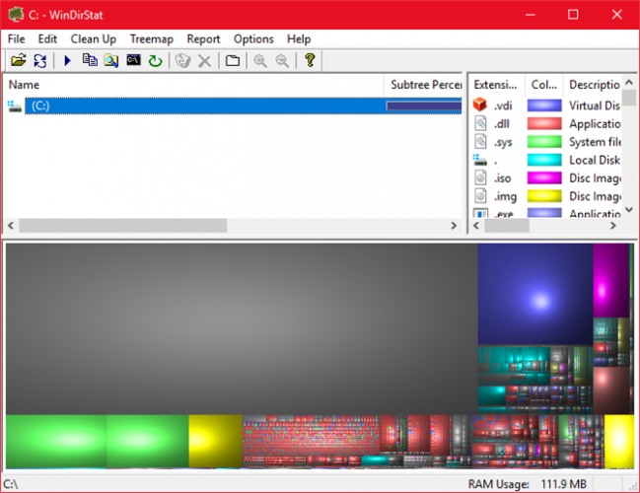Click the .vdi extension text
The height and width of the screenshot is (493, 640).
coord(503,106)
